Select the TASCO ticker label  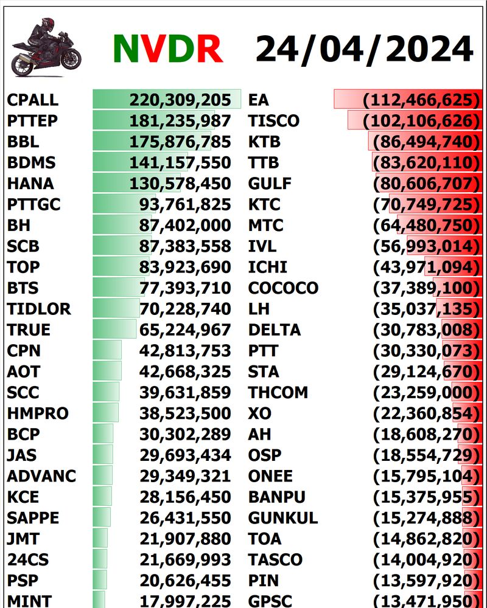point(275,560)
